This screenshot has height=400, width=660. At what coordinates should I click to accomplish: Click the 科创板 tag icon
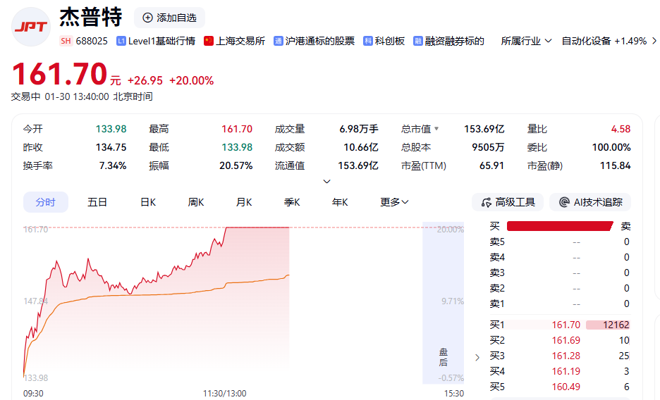click(368, 41)
